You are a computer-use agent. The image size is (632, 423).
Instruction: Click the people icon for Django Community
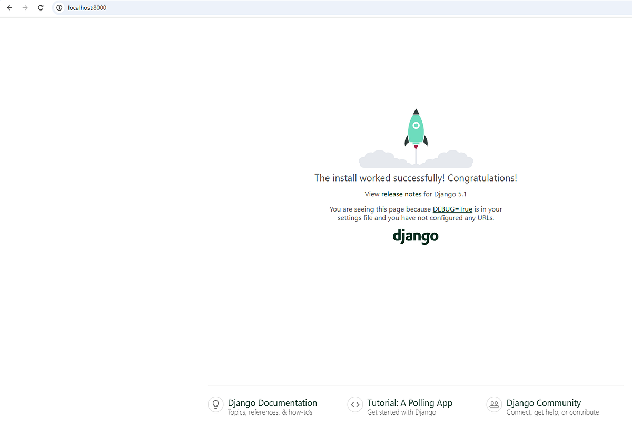pyautogui.click(x=494, y=404)
